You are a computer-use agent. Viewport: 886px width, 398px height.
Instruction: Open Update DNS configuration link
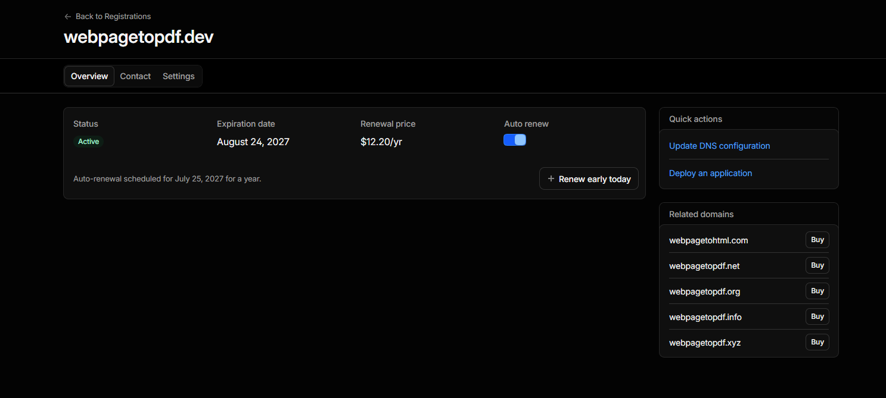point(719,146)
